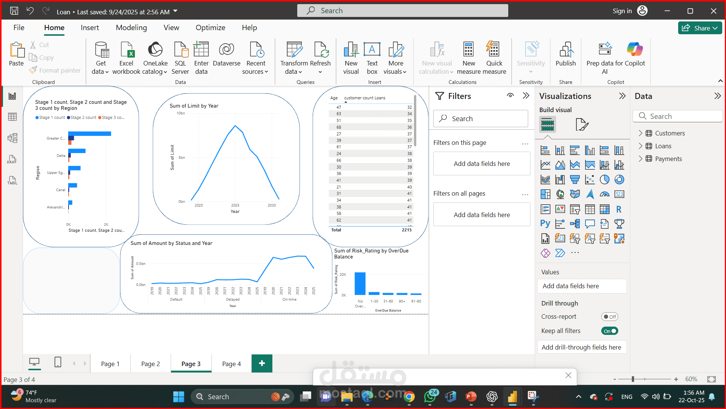Click Add drill-through fields here
The image size is (726, 409).
click(x=582, y=347)
